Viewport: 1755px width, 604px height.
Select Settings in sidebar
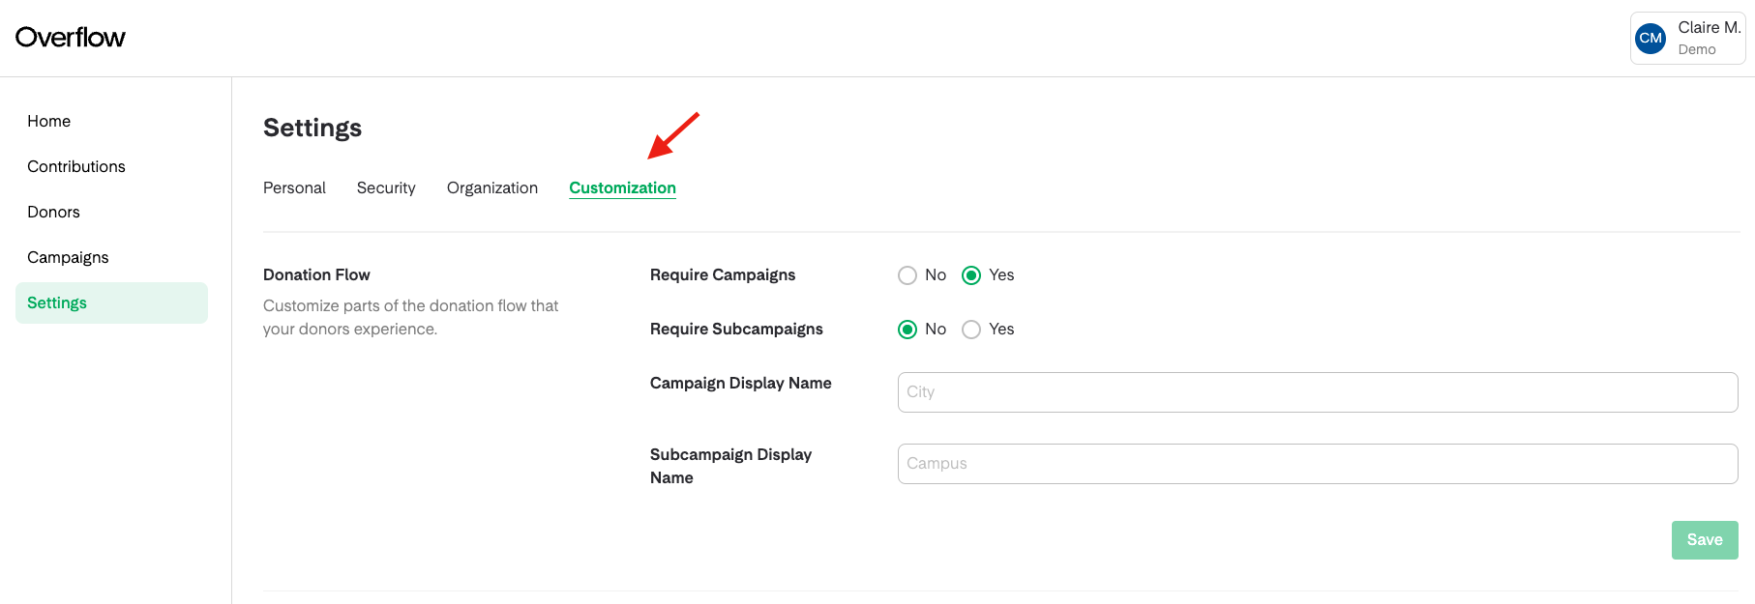tap(111, 302)
